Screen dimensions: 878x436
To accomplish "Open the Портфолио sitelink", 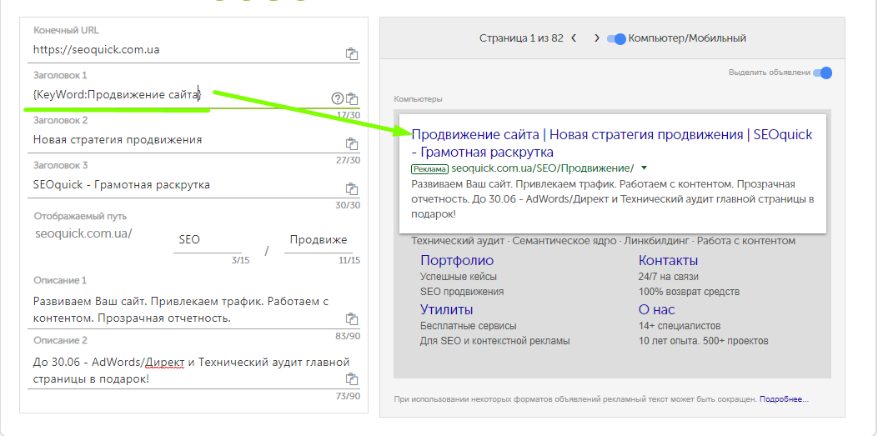I will click(457, 260).
